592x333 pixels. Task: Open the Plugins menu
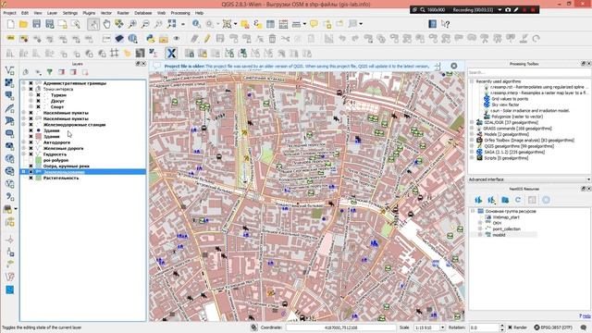89,13
